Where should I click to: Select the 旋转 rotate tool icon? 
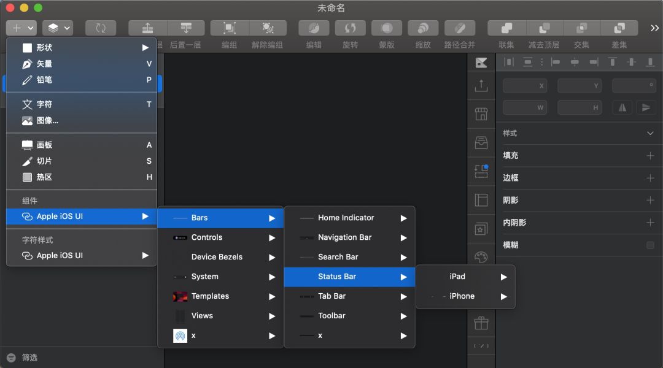point(350,28)
